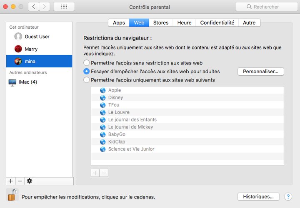Select unrestricted access to websites option
Image resolution: width=300 pixels, height=208 pixels.
(87, 63)
